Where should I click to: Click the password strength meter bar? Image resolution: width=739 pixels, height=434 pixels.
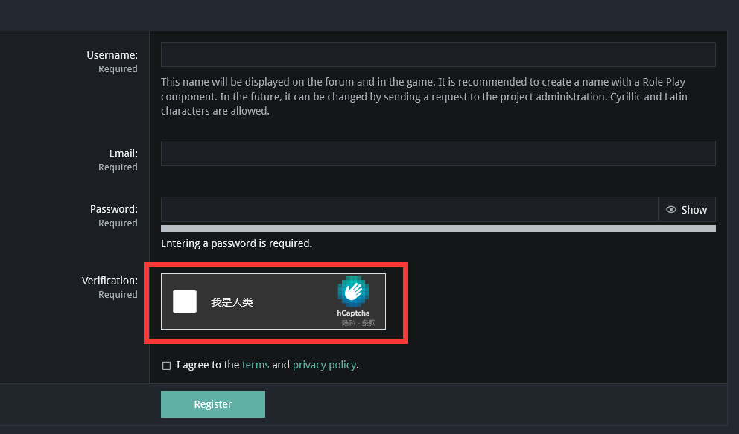click(438, 229)
